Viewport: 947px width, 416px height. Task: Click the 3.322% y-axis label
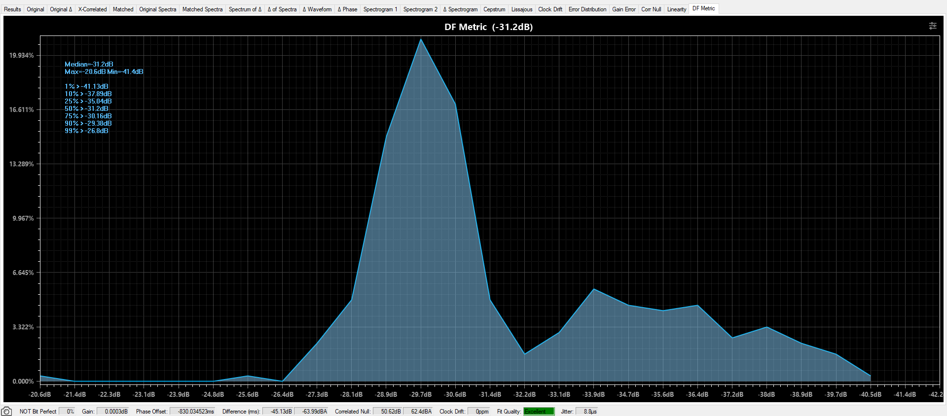[x=23, y=327]
